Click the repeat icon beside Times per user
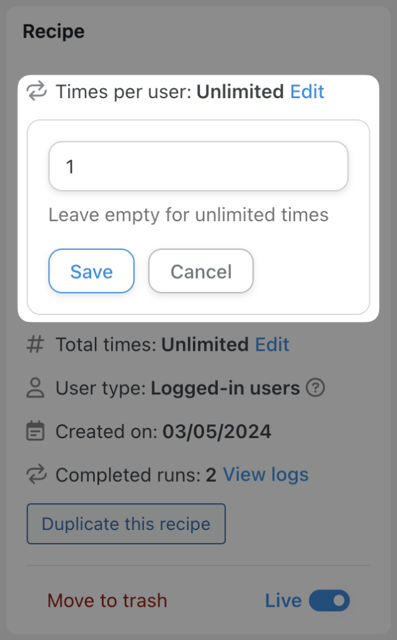Image resolution: width=397 pixels, height=640 pixels. [37, 91]
